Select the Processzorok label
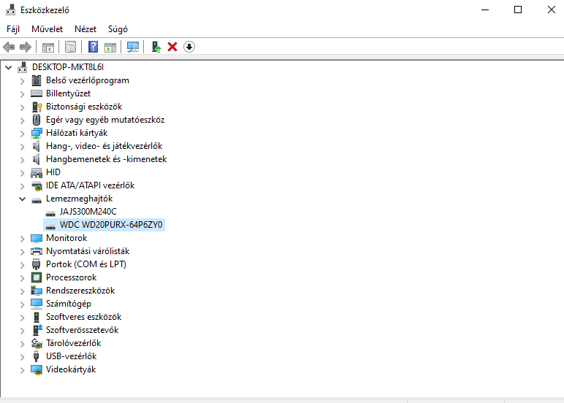This screenshot has height=403, width=564. [x=71, y=277]
